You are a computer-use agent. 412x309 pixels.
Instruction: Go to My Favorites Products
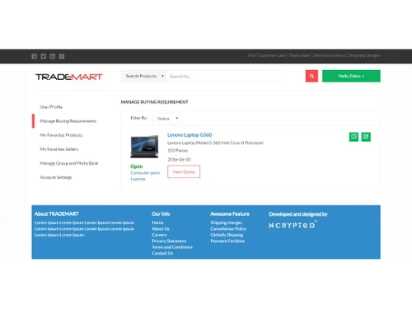click(61, 135)
